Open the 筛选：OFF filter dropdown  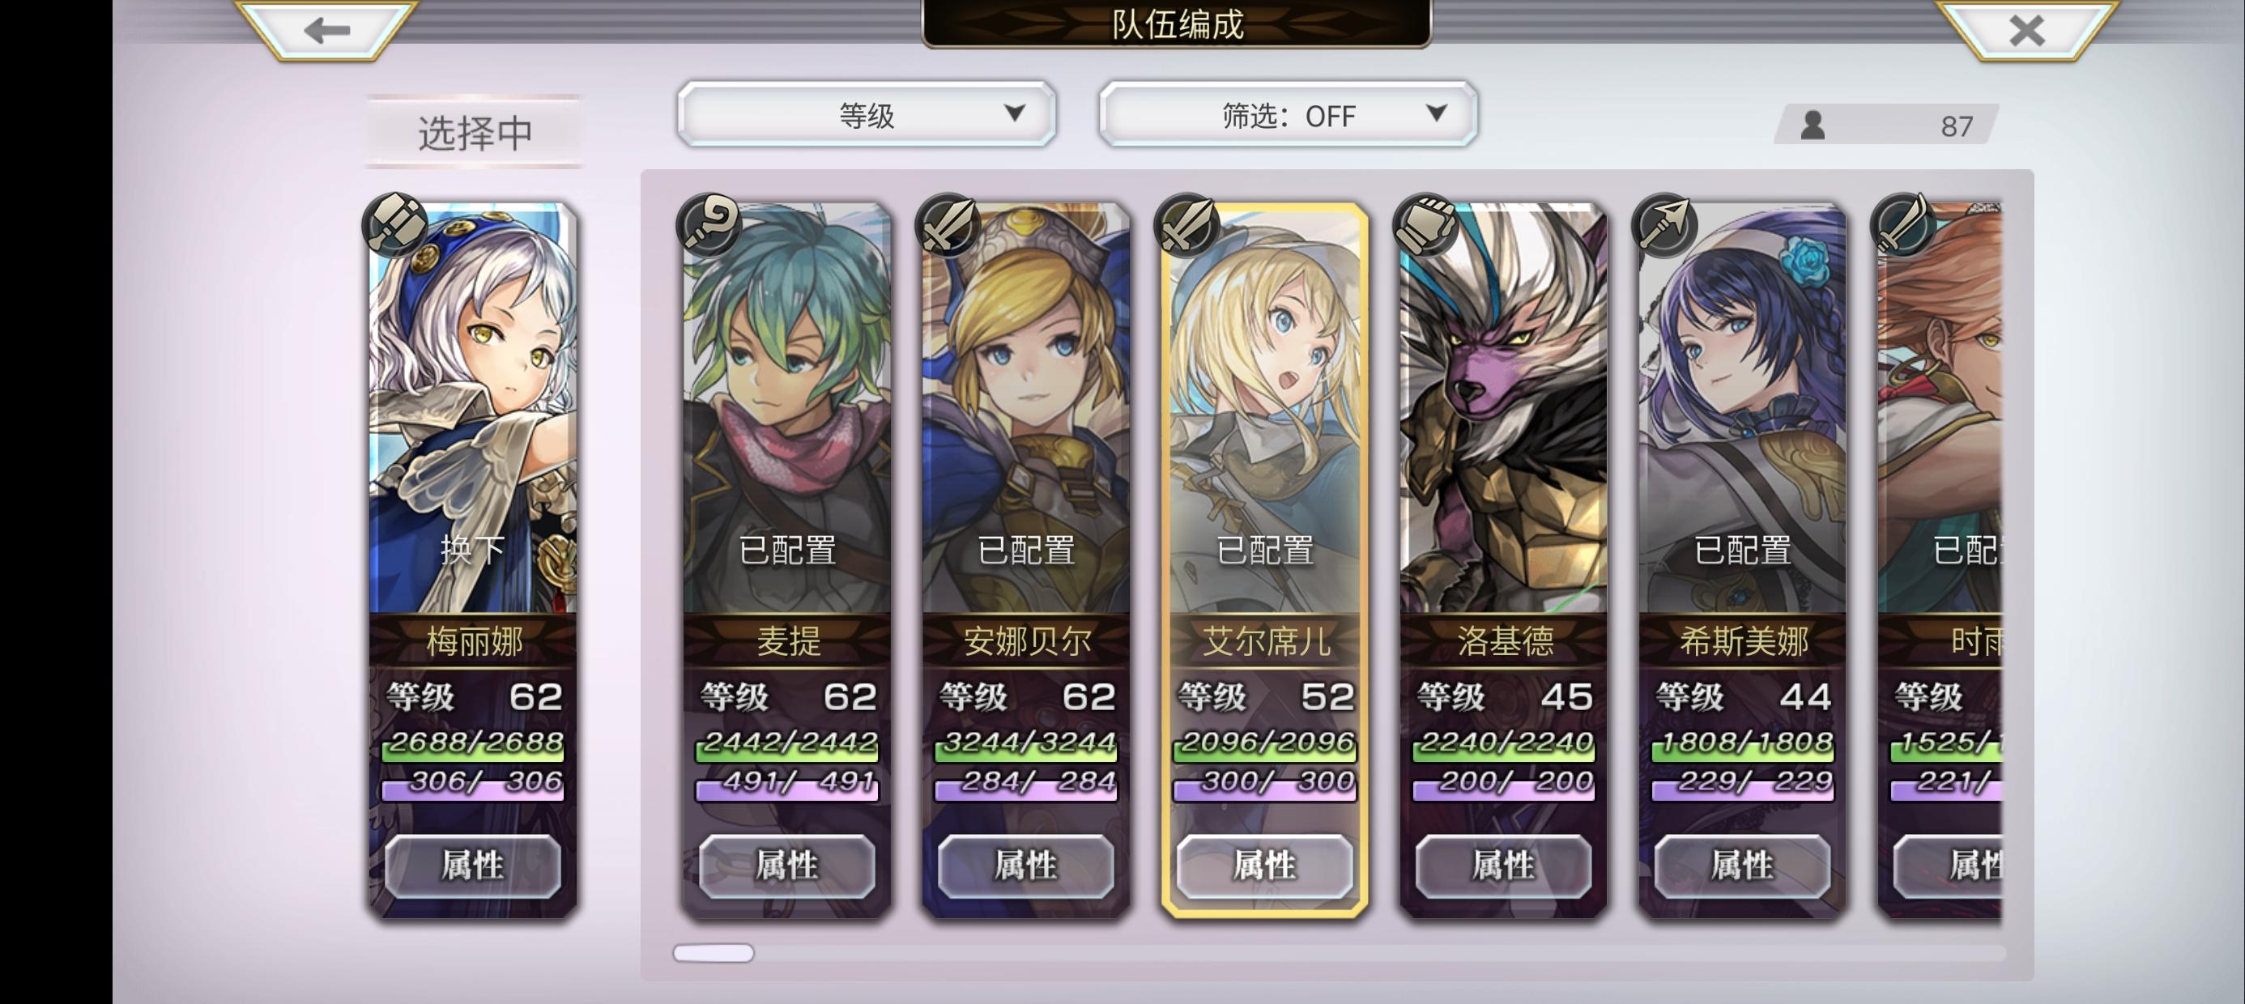1288,114
